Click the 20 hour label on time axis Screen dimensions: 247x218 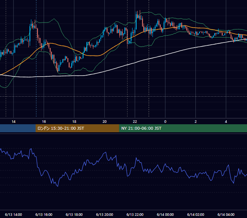click(x=105, y=122)
